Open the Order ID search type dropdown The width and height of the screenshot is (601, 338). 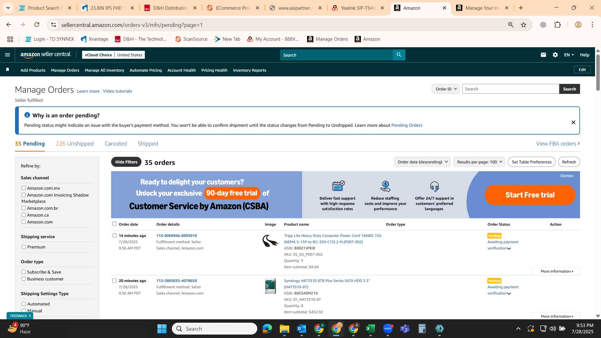[446, 89]
